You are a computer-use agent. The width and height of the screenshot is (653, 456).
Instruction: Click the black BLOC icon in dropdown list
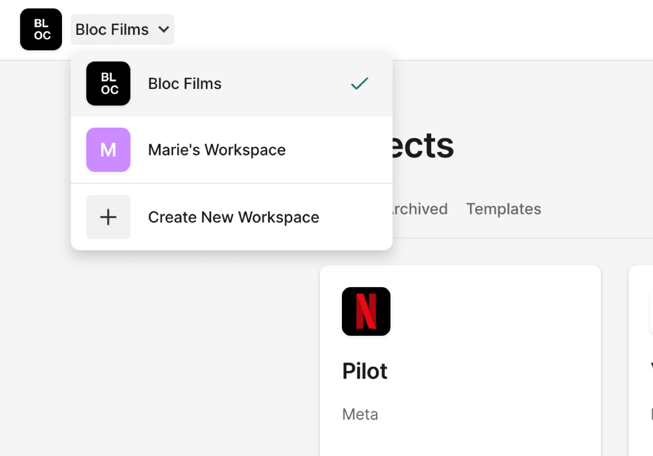(108, 83)
